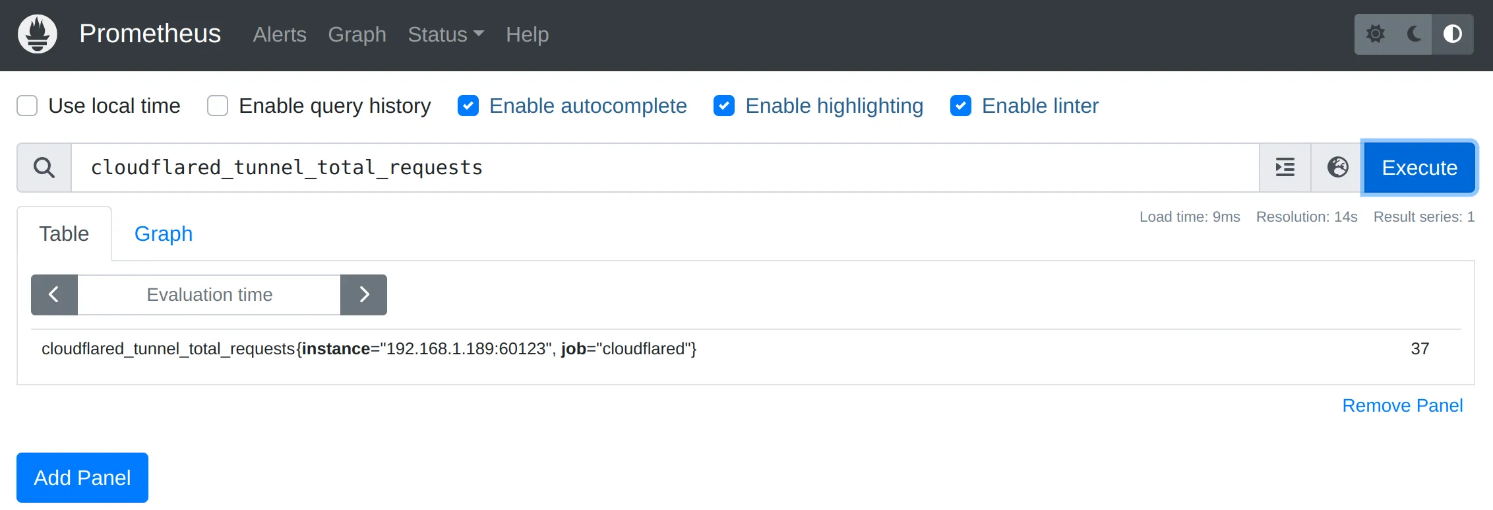Switch to light theme sun icon
Viewport: 1493px width, 510px height.
pyautogui.click(x=1375, y=34)
